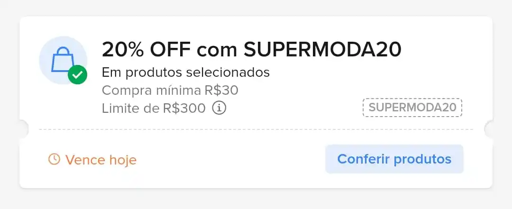Open Conferir produtos button

394,159
